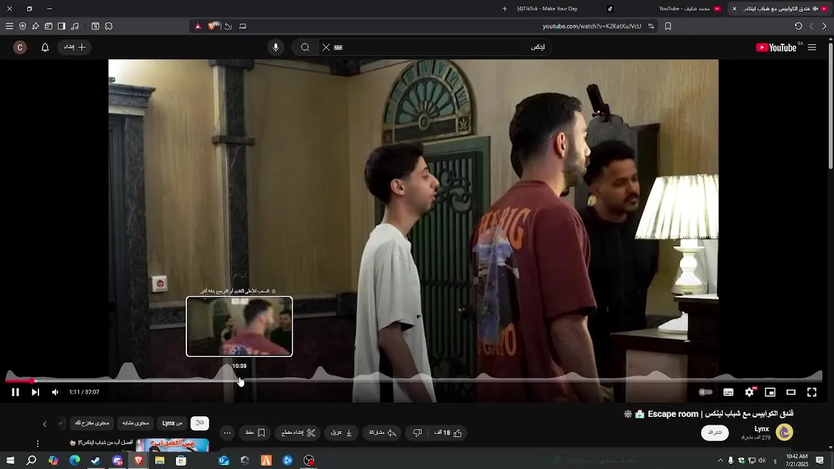Open the account avatar menu
Image resolution: width=834 pixels, height=469 pixels.
tap(20, 47)
